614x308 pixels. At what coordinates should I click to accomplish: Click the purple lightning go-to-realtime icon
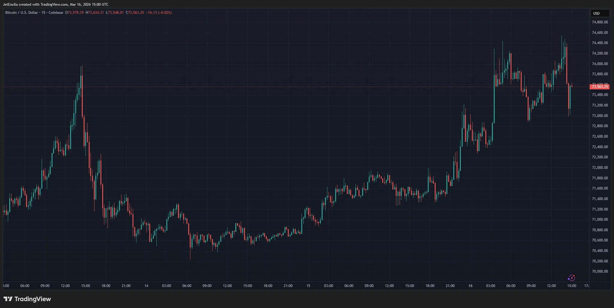pos(571,278)
